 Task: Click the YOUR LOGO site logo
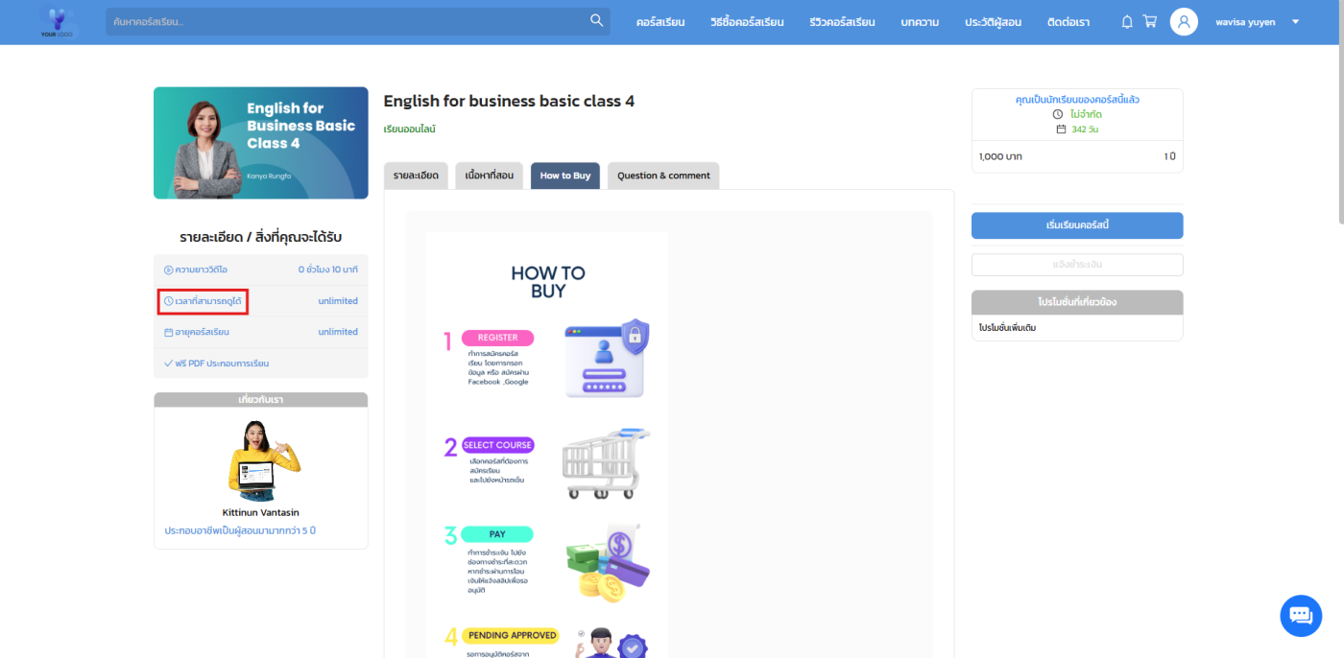point(60,22)
